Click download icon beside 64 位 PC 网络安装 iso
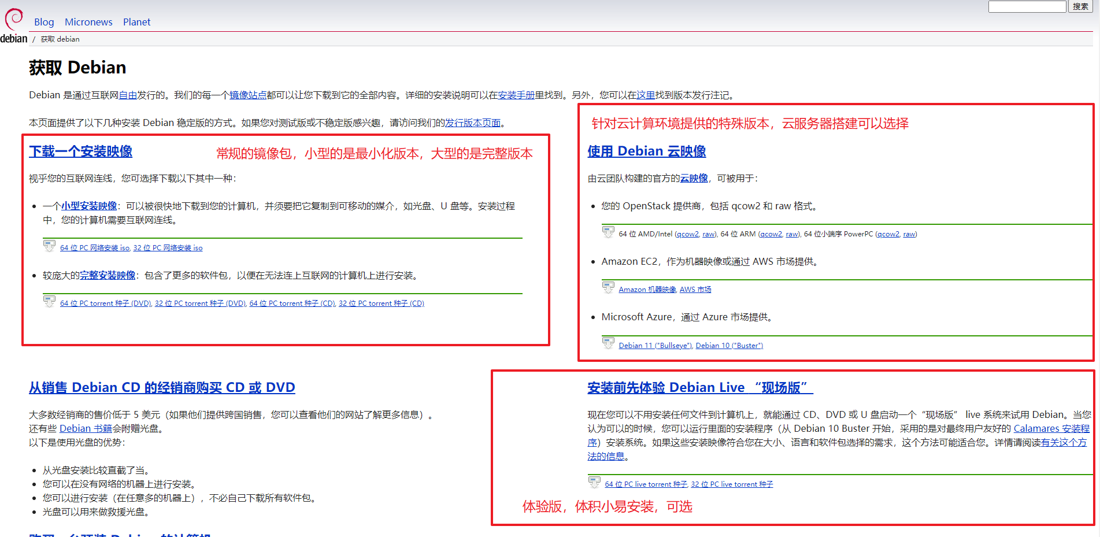Viewport: 1100px width, 537px height. point(49,246)
